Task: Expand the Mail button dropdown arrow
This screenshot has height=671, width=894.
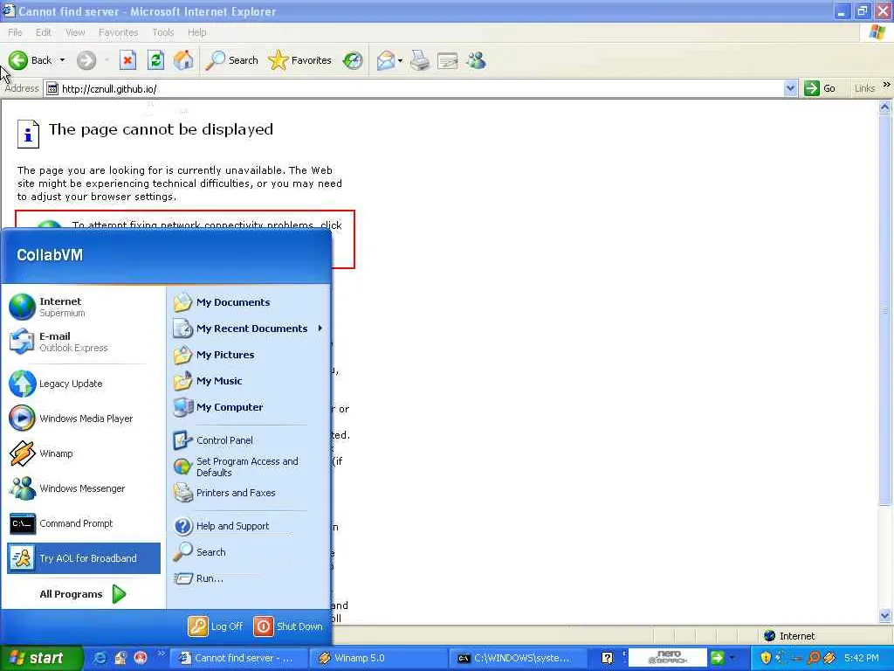Action: (400, 60)
